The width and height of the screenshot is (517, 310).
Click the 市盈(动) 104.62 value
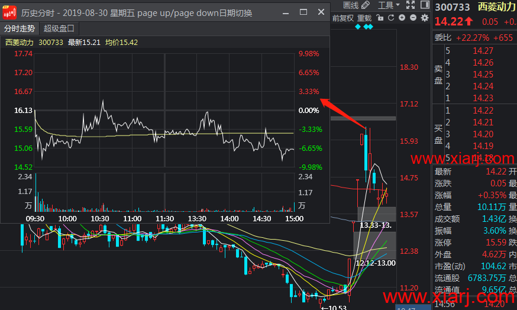point(493,266)
